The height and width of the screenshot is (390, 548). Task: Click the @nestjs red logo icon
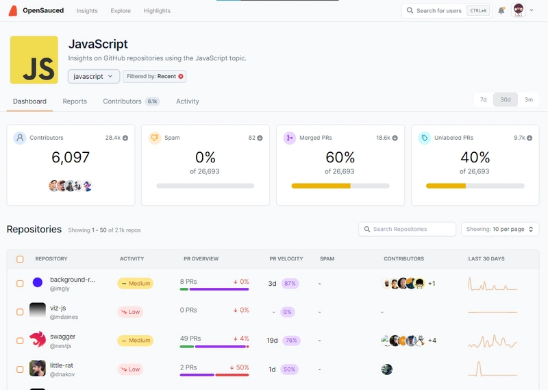[x=38, y=339]
